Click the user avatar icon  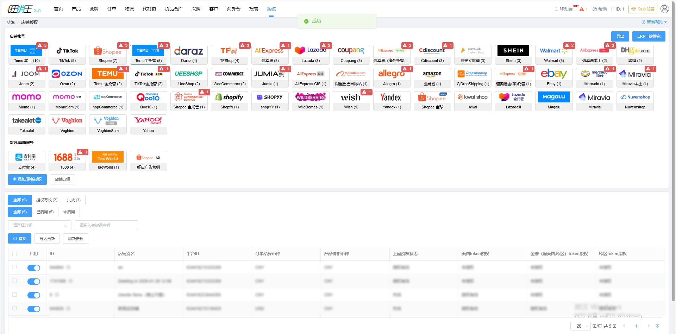pos(664,9)
